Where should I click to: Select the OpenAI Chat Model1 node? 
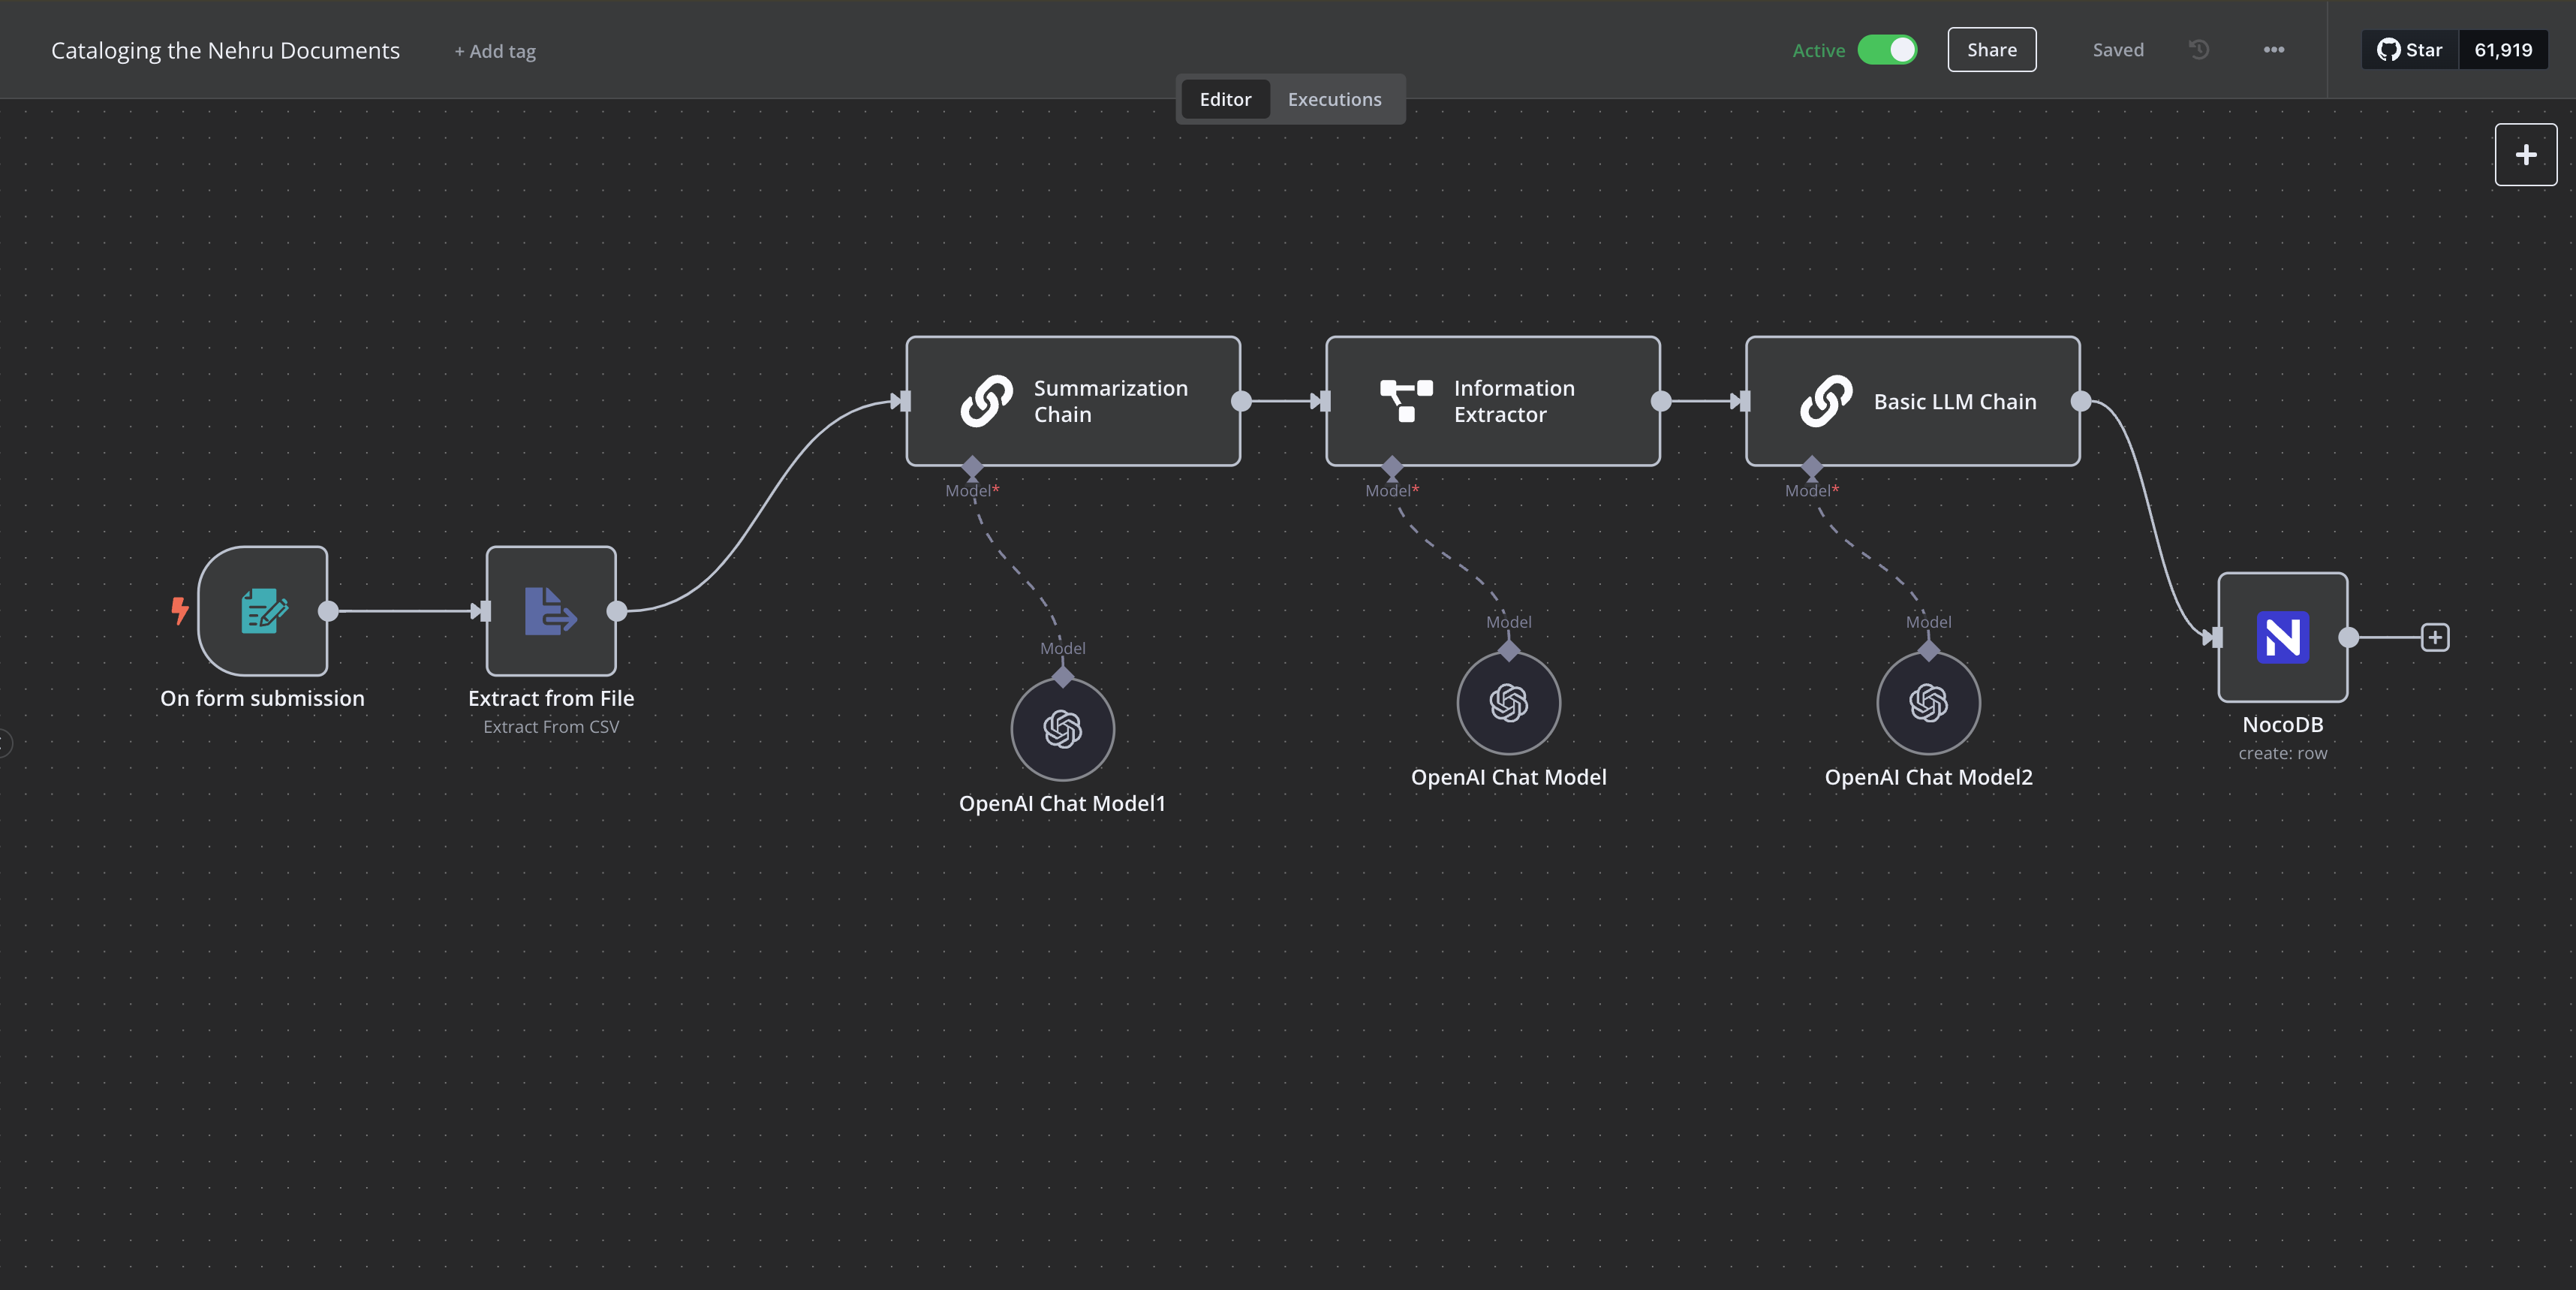(1062, 729)
